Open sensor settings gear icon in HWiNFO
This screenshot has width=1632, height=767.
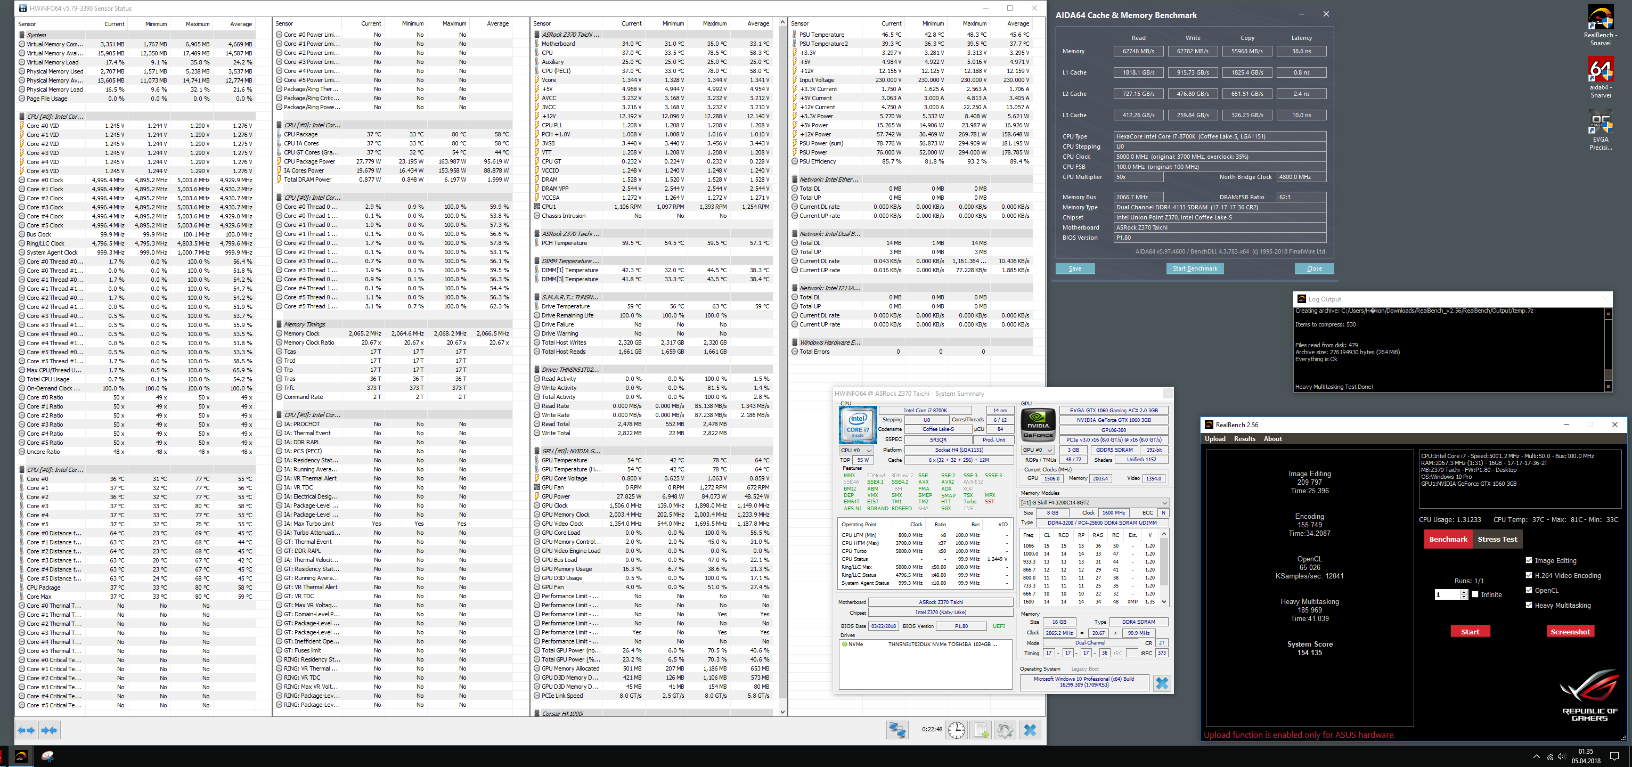click(1005, 730)
